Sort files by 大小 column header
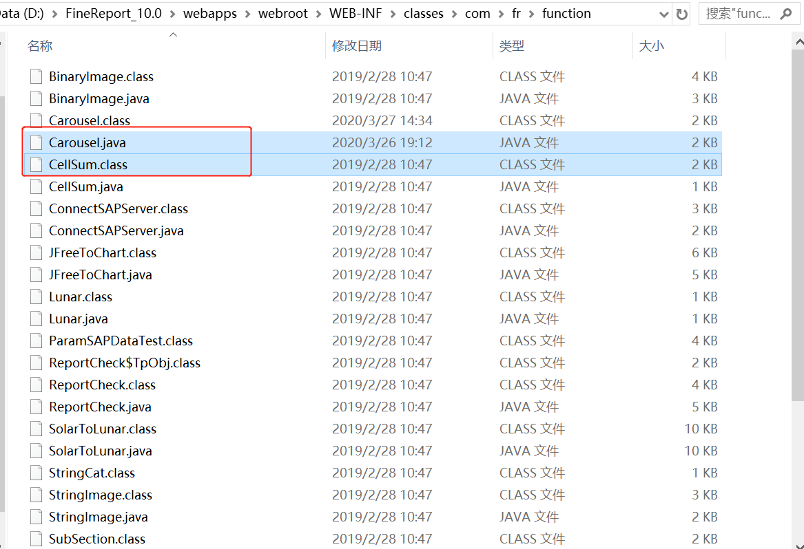Viewport: 804px width, 549px height. coord(651,46)
